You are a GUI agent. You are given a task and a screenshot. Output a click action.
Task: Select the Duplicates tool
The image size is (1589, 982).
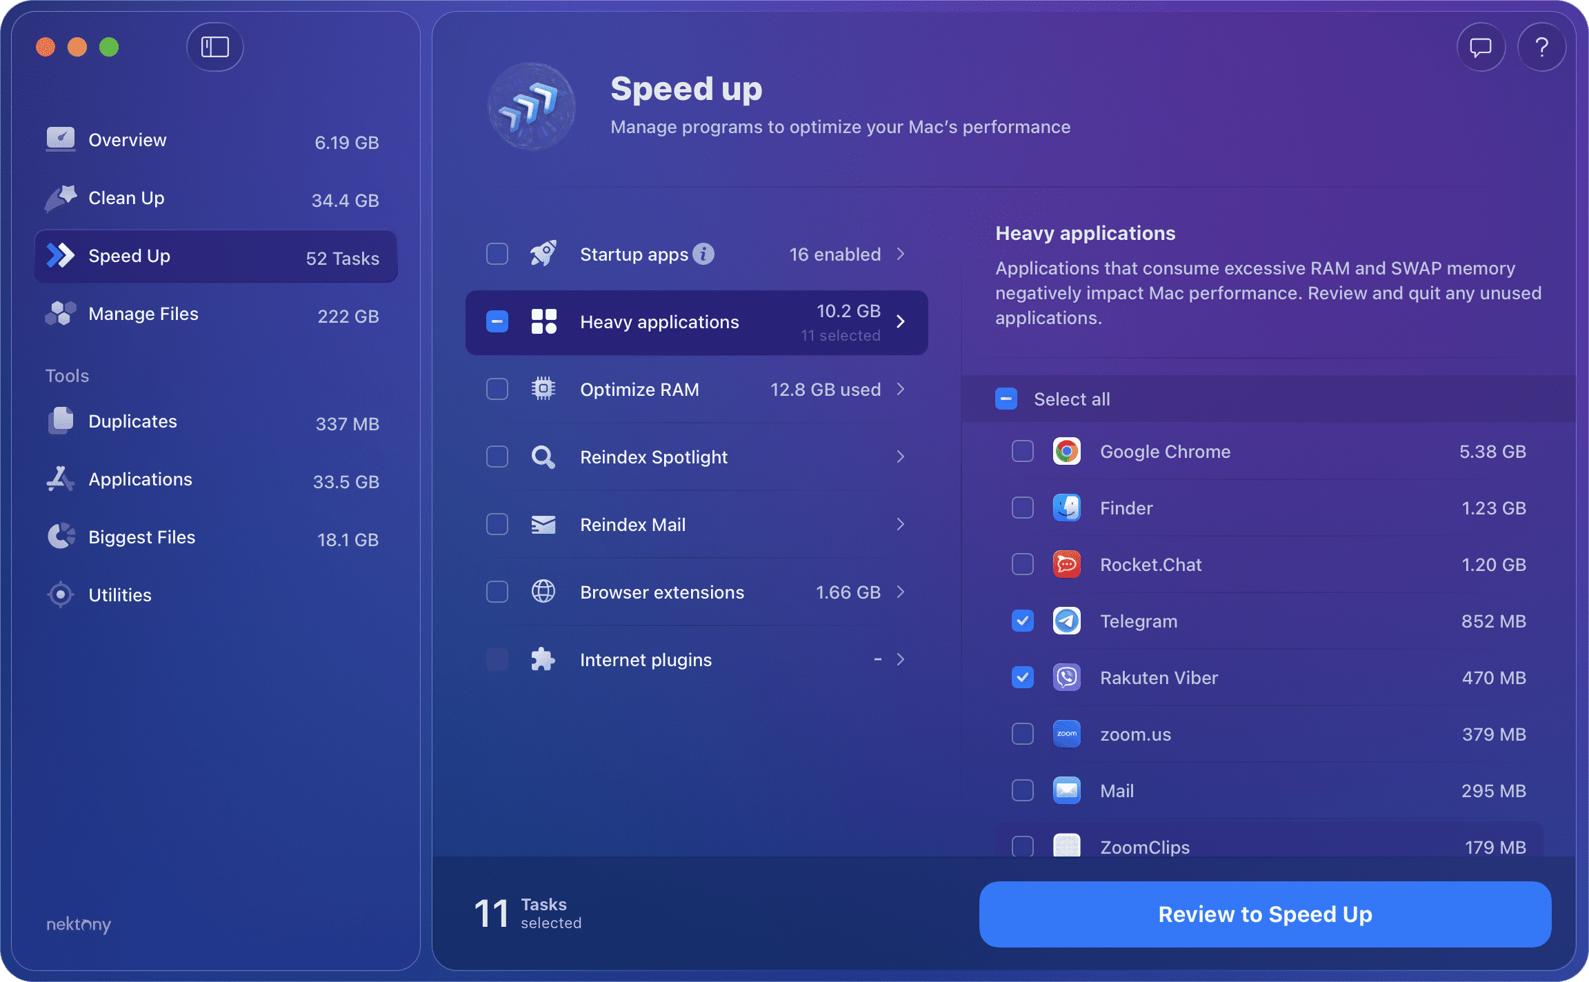pyautogui.click(x=132, y=421)
